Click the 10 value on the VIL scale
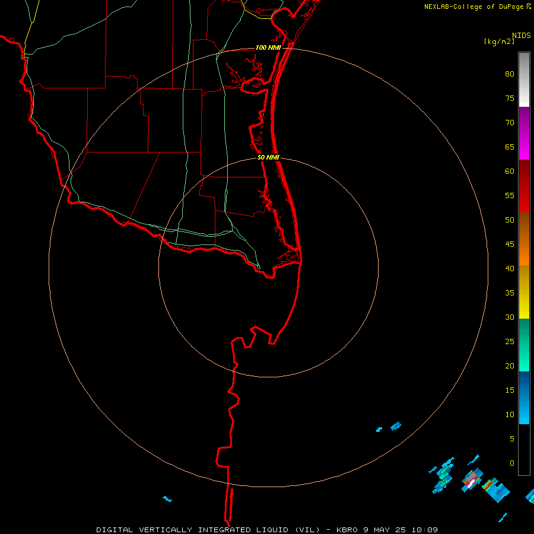The height and width of the screenshot is (534, 534). (510, 415)
